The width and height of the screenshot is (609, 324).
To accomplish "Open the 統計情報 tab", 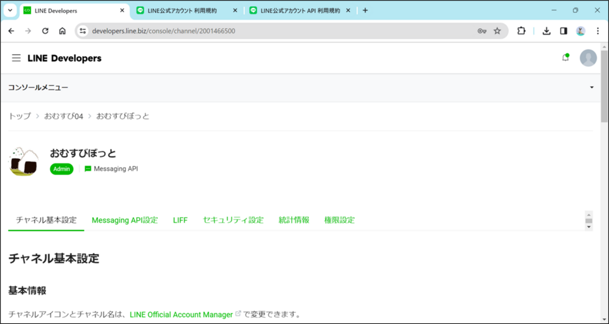I will coord(294,220).
